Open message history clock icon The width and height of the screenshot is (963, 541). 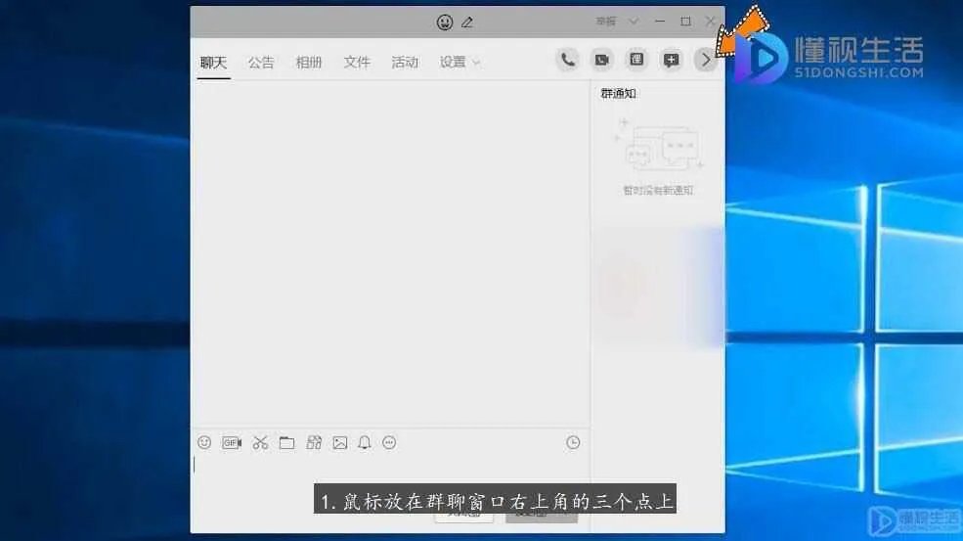573,442
